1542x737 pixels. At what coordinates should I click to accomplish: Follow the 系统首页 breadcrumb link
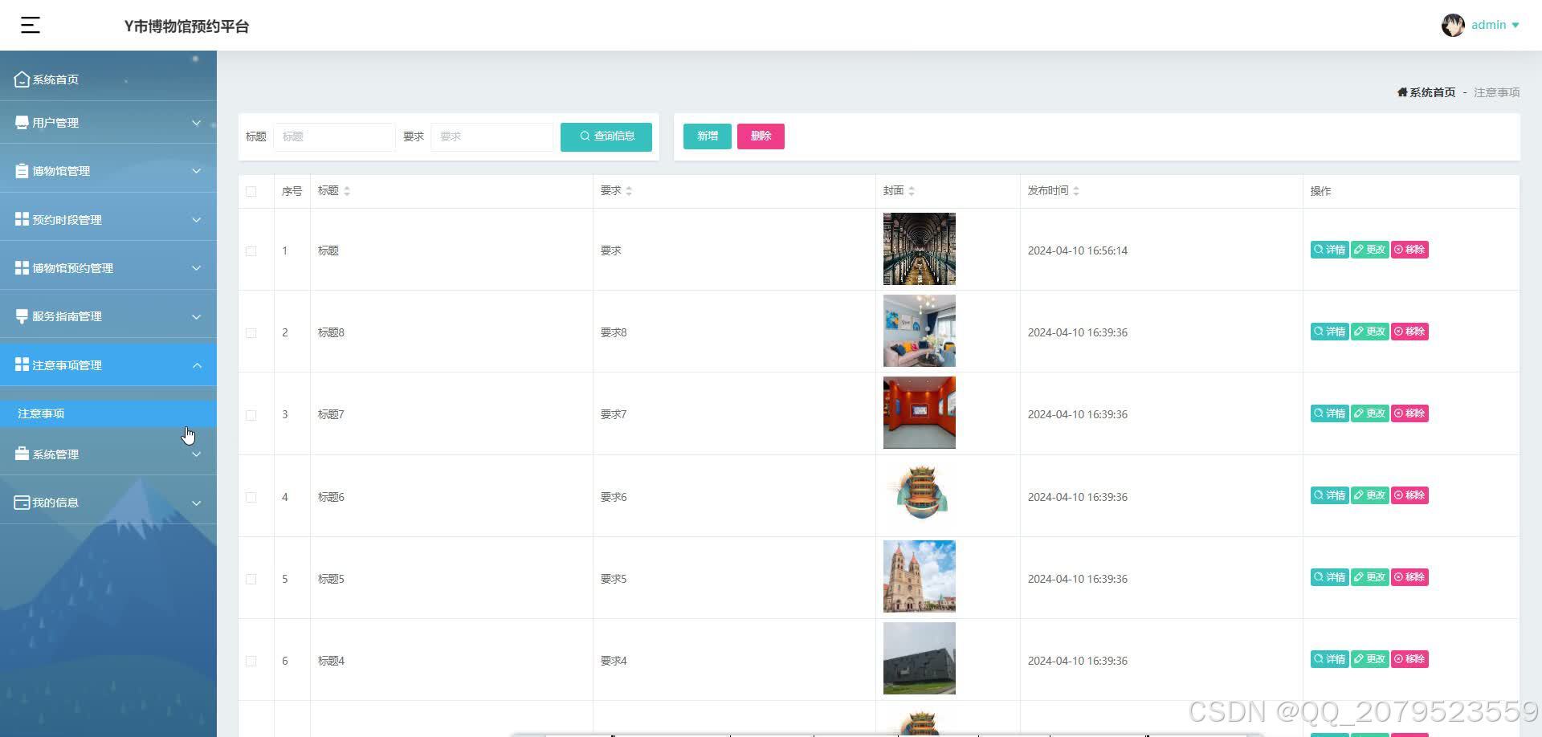click(x=1432, y=92)
